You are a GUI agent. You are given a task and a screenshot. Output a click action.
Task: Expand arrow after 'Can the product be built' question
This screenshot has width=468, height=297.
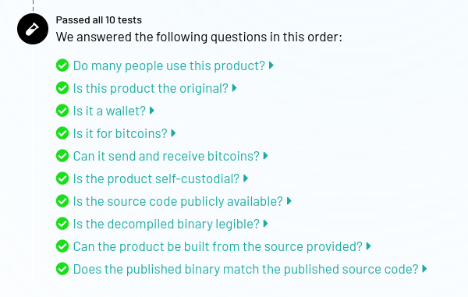[369, 246]
